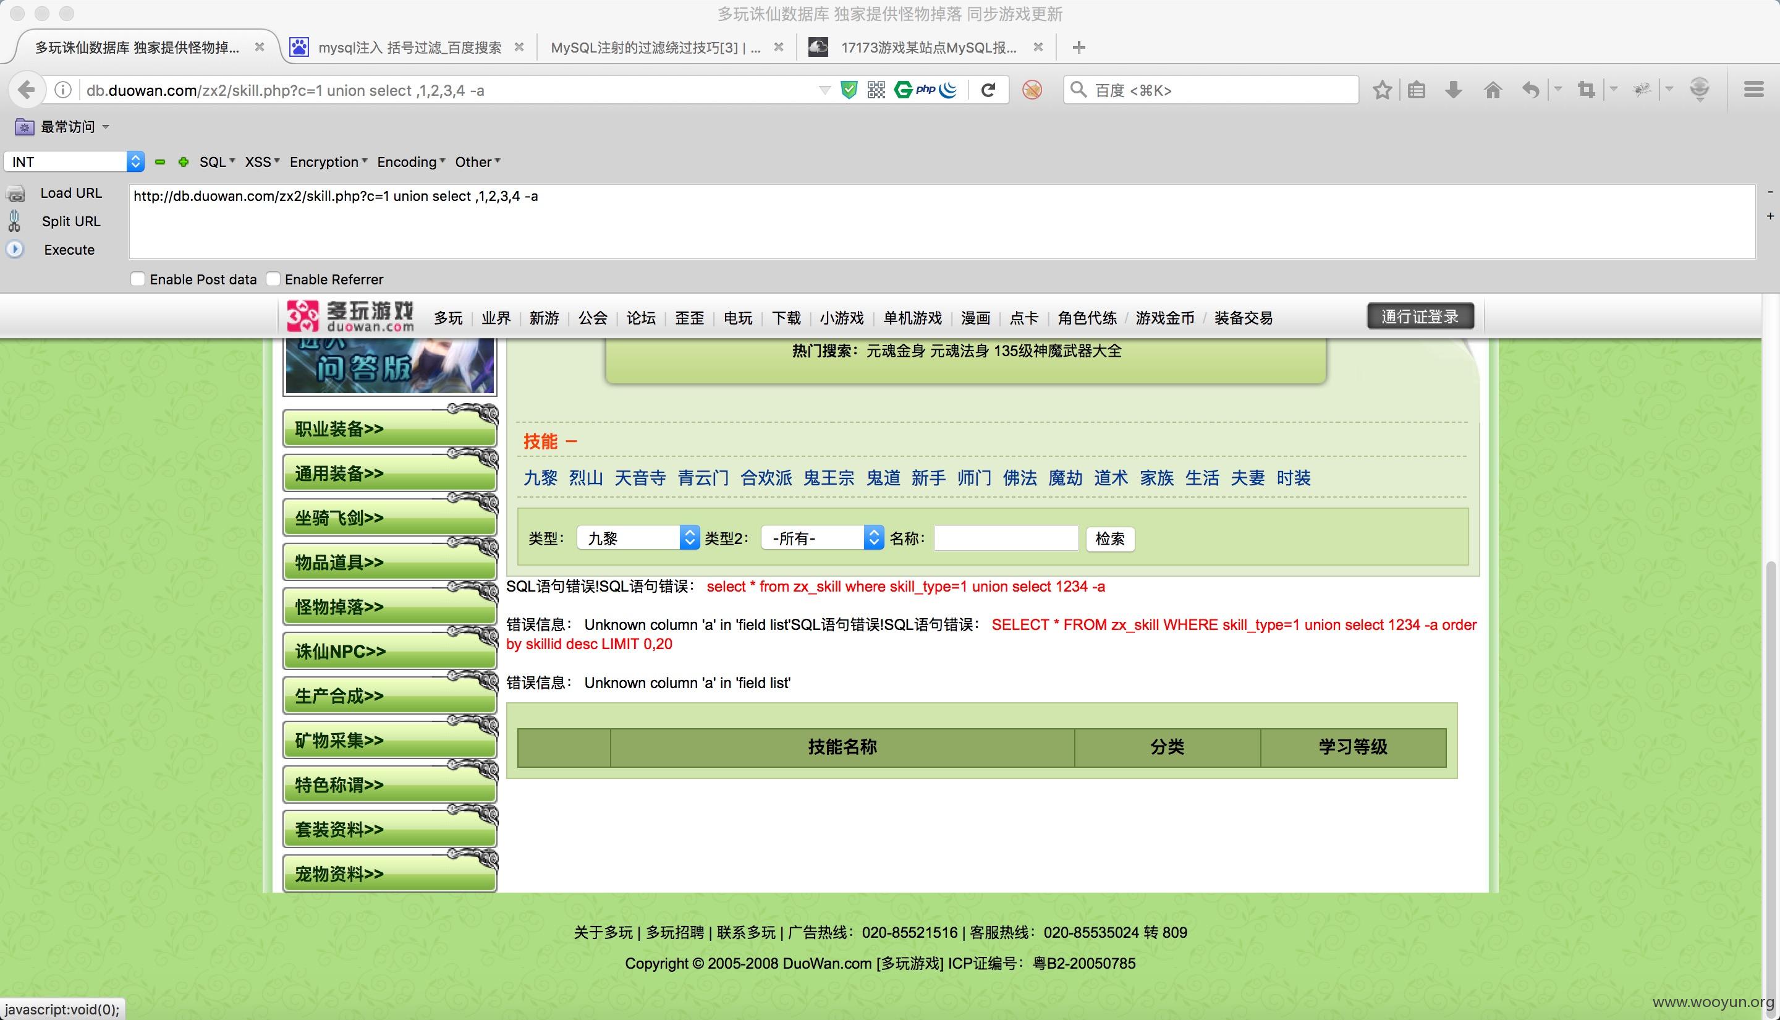1780x1020 pixels.
Task: Click the 问答版 banner thumbnail
Action: (389, 366)
